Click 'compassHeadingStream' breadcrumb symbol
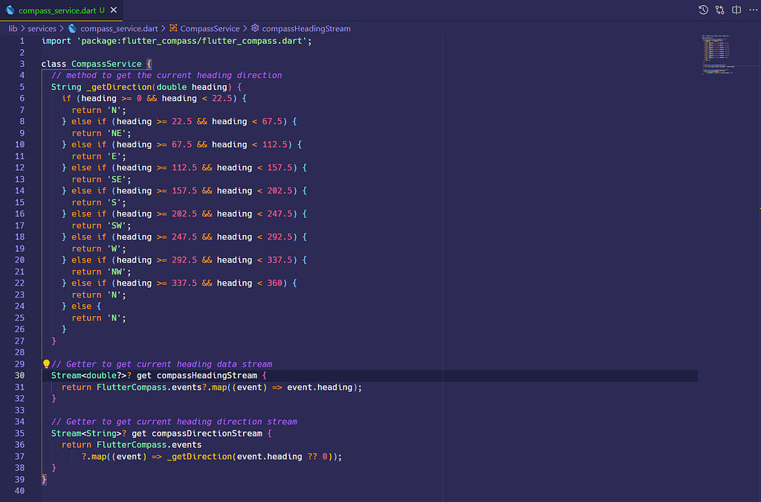761x502 pixels. pos(306,29)
